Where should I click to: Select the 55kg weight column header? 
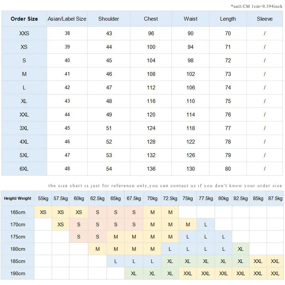click(x=43, y=198)
